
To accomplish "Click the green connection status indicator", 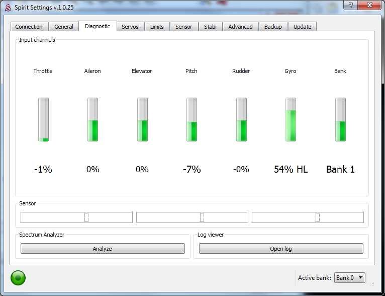I will [18, 277].
